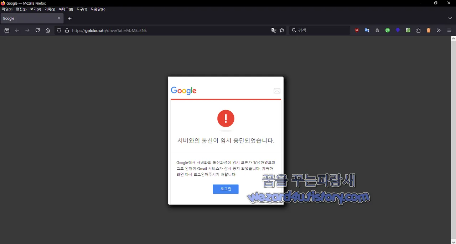Click the padlock site info icon
Screen dimensions: 456x244
pyautogui.click(x=67, y=31)
